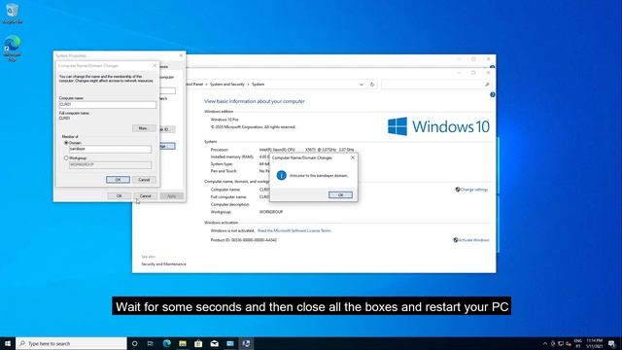Select the Product ID text in System window

point(244,240)
